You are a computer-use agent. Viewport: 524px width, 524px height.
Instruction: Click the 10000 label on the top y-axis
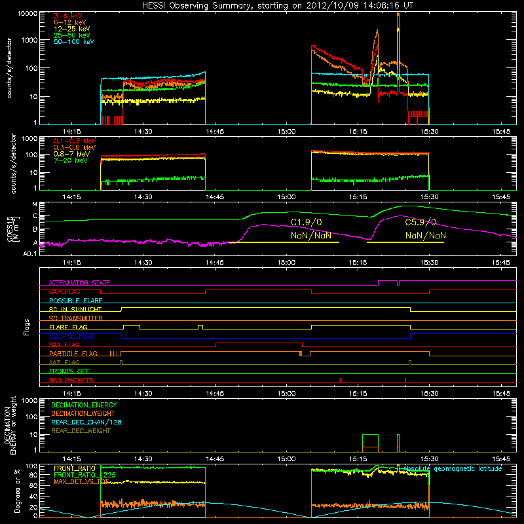coord(28,13)
